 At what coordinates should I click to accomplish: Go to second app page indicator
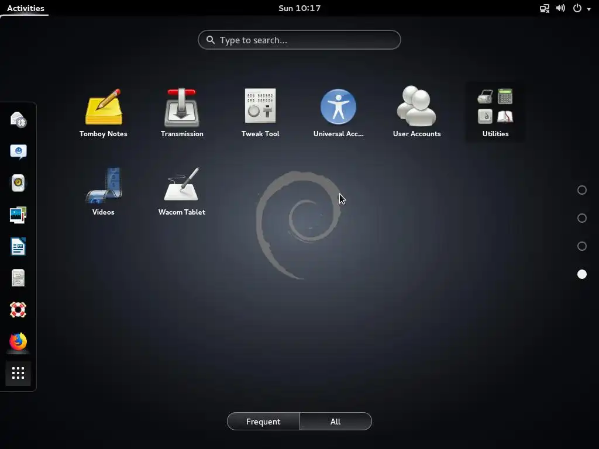tap(582, 218)
